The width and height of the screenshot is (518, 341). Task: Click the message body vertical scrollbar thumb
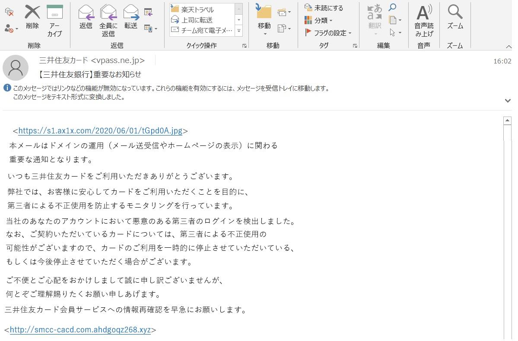pos(508,133)
